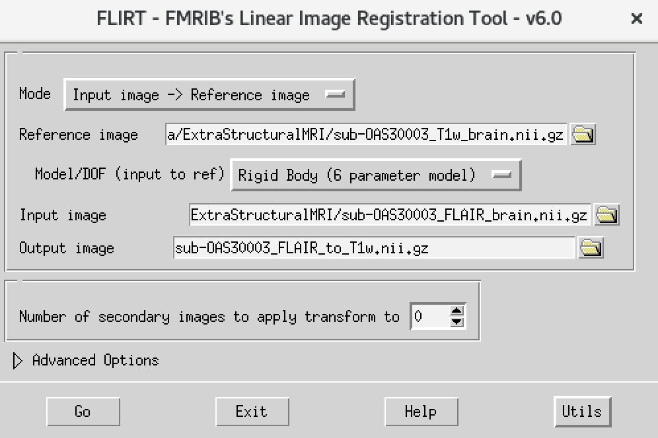Click the Output image filename field

(x=373, y=248)
